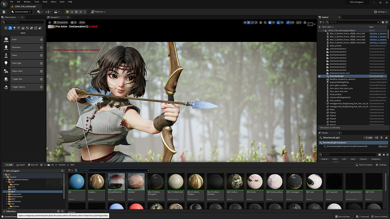Open the Build menu
The width and height of the screenshot is (390, 219).
coord(45,2)
